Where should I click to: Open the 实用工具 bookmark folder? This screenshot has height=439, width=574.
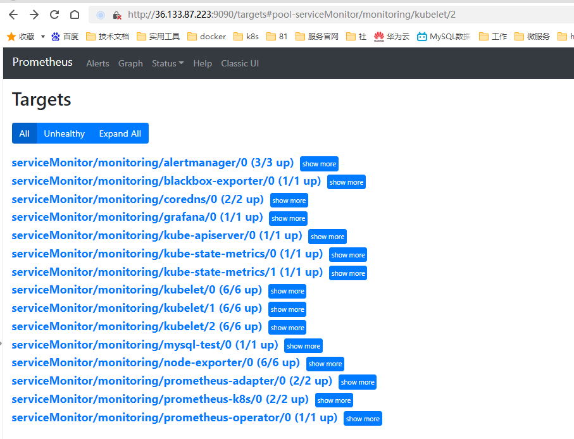pyautogui.click(x=158, y=37)
